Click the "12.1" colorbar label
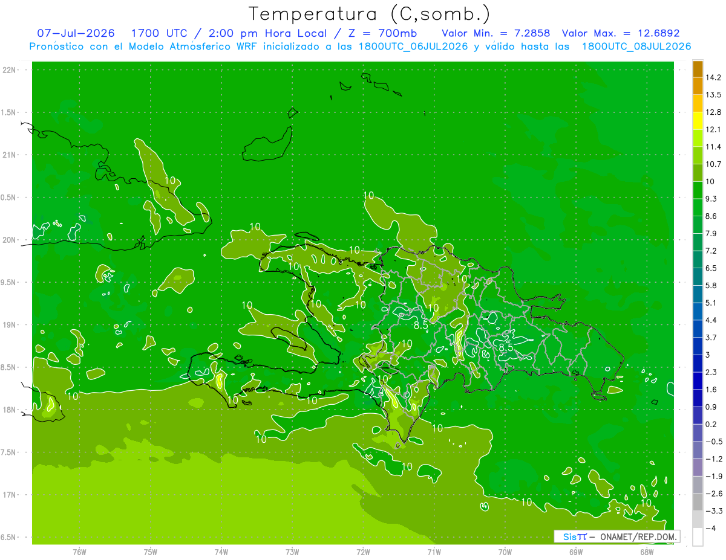The image size is (726, 560). pyautogui.click(x=714, y=129)
